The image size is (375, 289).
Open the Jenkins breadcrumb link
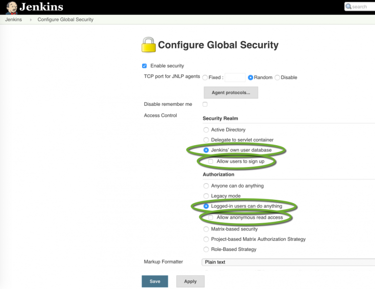point(13,19)
